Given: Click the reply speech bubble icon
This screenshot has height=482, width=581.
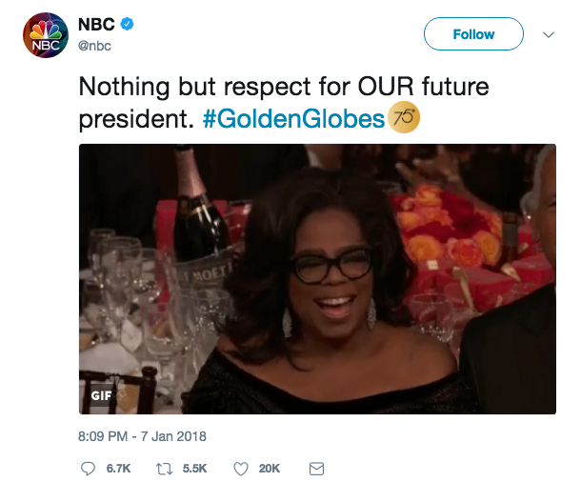Looking at the screenshot, I should pyautogui.click(x=88, y=468).
